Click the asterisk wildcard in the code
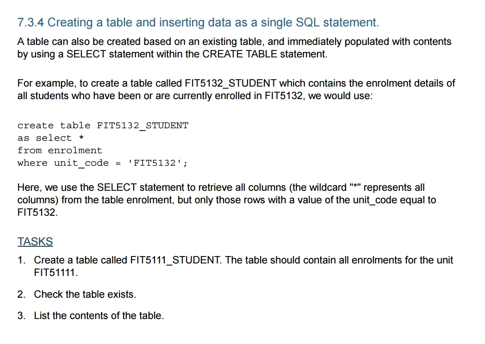The height and width of the screenshot is (344, 485). click(81, 138)
